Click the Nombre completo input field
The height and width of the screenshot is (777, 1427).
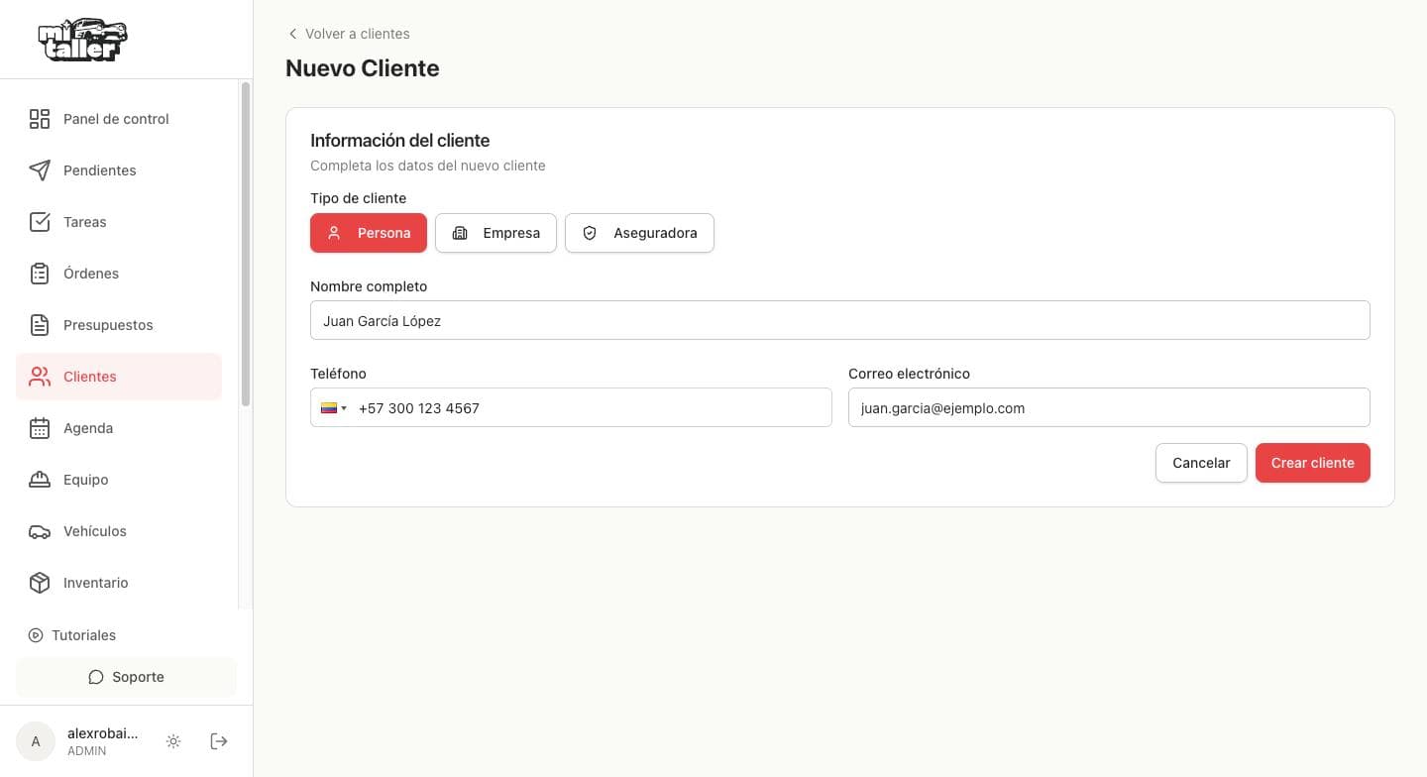tap(840, 320)
